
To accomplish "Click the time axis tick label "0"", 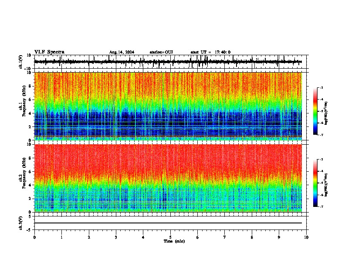I will point(34,237).
